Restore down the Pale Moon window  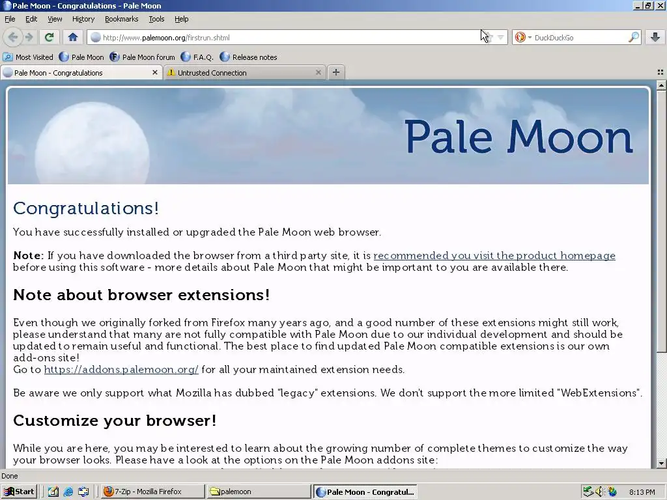[648, 6]
